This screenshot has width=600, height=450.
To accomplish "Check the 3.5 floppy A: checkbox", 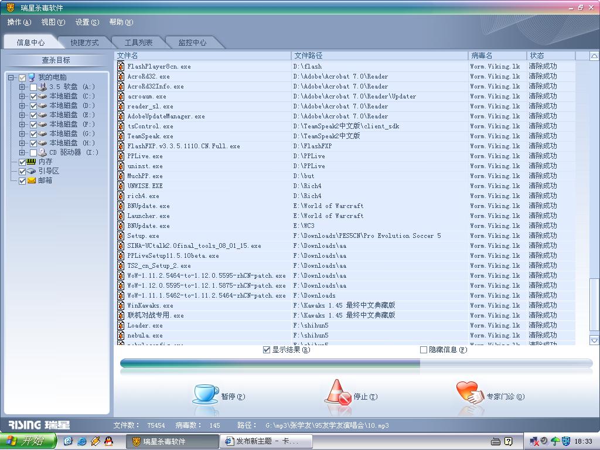I will click(33, 87).
